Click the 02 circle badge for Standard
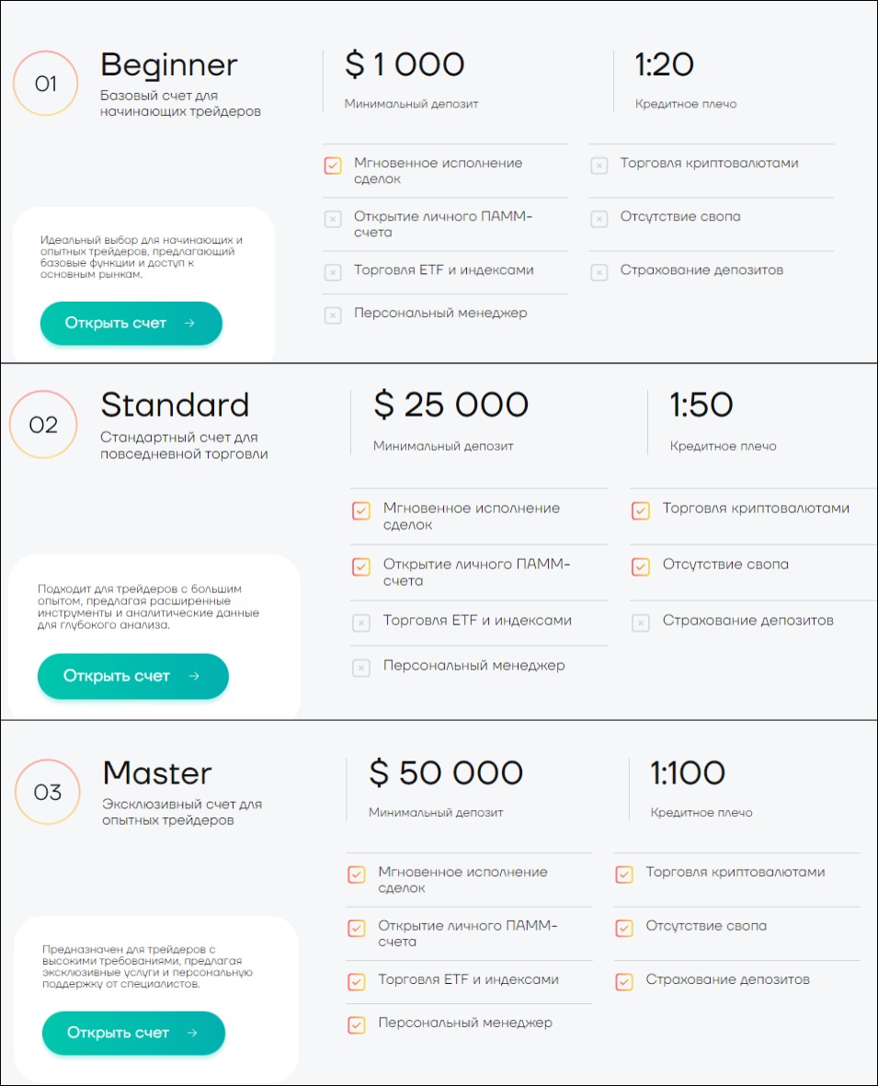The width and height of the screenshot is (878, 1086). [43, 425]
